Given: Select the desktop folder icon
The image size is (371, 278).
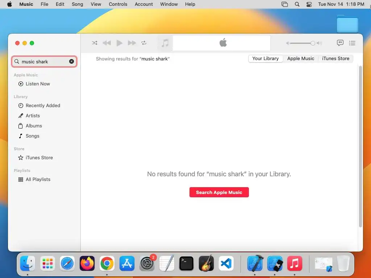Looking at the screenshot, I should [x=347, y=24].
